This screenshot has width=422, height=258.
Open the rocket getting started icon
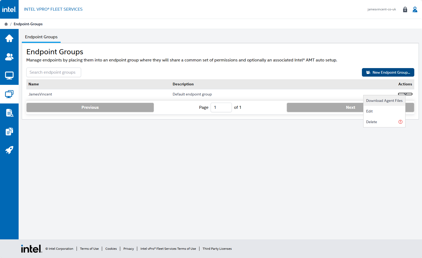(9, 150)
